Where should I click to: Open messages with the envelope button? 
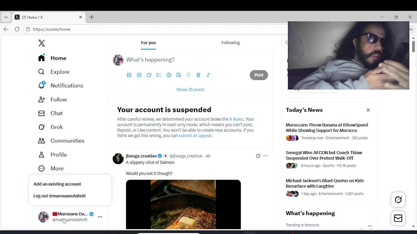[x=398, y=218]
